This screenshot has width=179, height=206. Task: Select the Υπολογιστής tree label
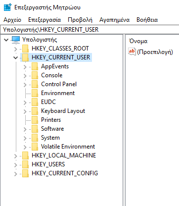pyautogui.click(x=40, y=40)
